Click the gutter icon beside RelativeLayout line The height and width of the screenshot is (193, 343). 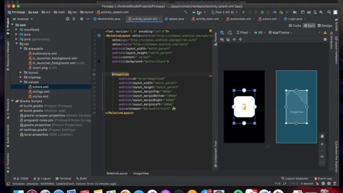(x=99, y=35)
